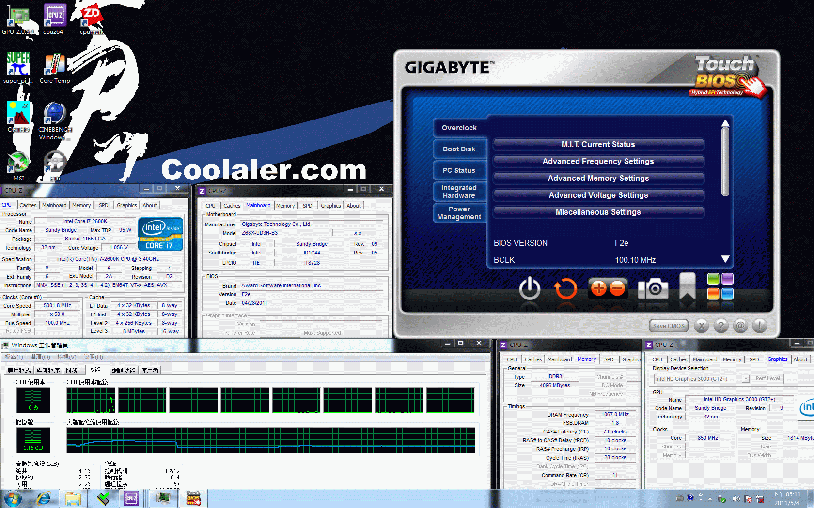The image size is (814, 508).
Task: Open the 說明(H) menu in Task Manager
Action: tap(93, 357)
